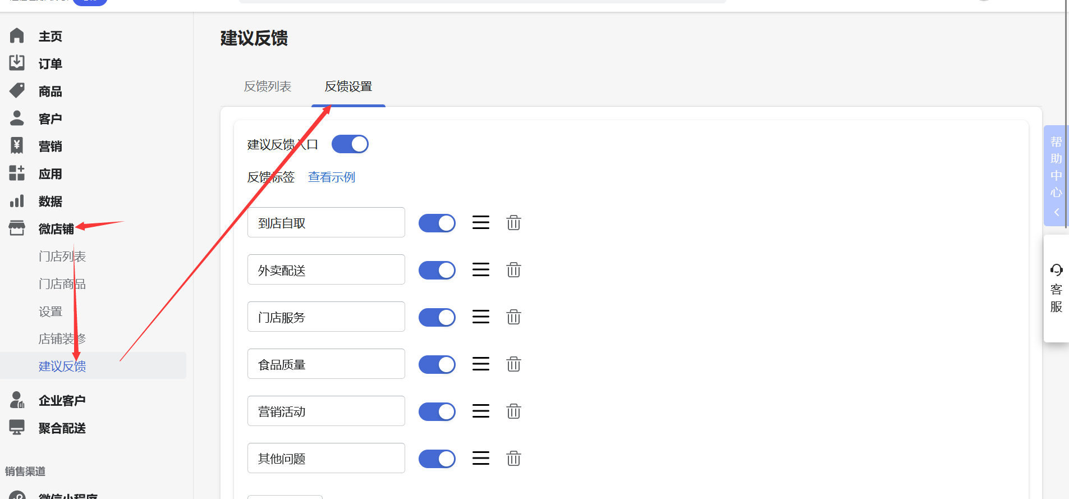The width and height of the screenshot is (1069, 499).
Task: Collapse the 微店铺 sidebar section
Action: (x=56, y=229)
